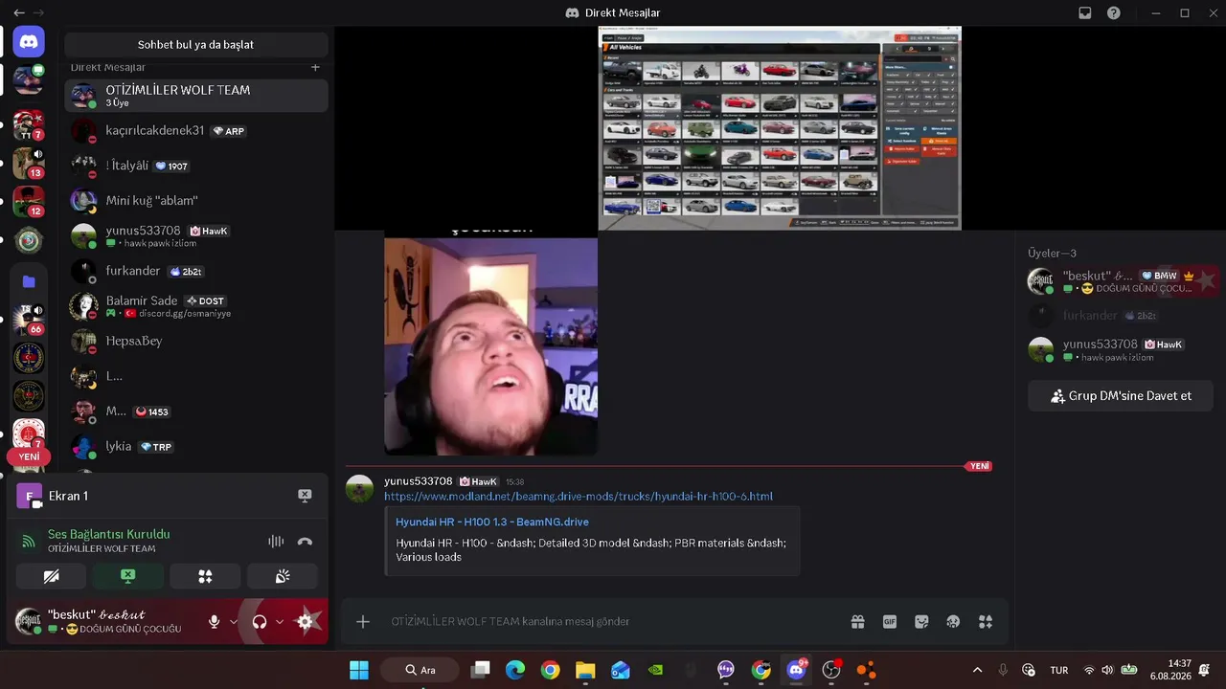Open Microsoft Edge from taskbar
The width and height of the screenshot is (1226, 689).
click(515, 670)
